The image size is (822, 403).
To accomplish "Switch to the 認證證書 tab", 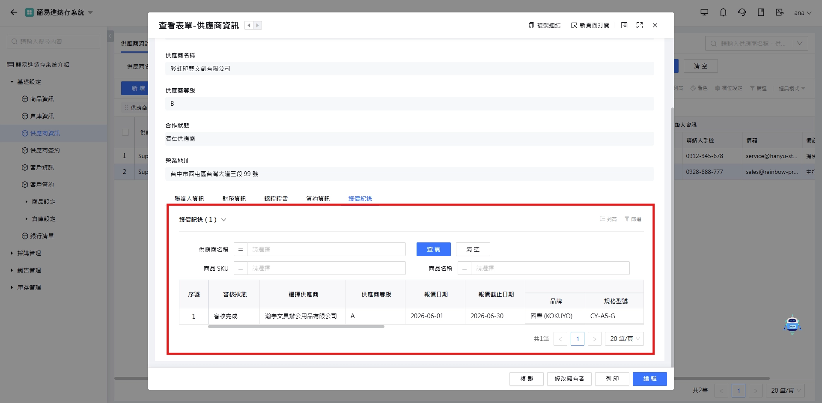I will coord(276,199).
